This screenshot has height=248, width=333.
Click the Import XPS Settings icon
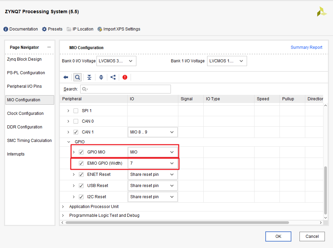[x=99, y=29]
